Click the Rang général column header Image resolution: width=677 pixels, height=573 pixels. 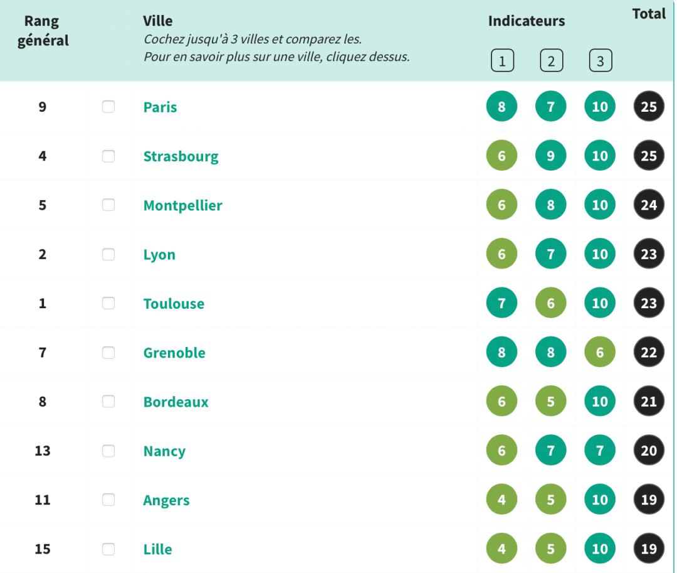coord(43,31)
